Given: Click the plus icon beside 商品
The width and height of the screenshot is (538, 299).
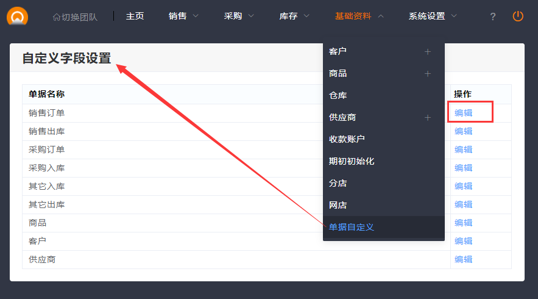Looking at the screenshot, I should pos(428,74).
